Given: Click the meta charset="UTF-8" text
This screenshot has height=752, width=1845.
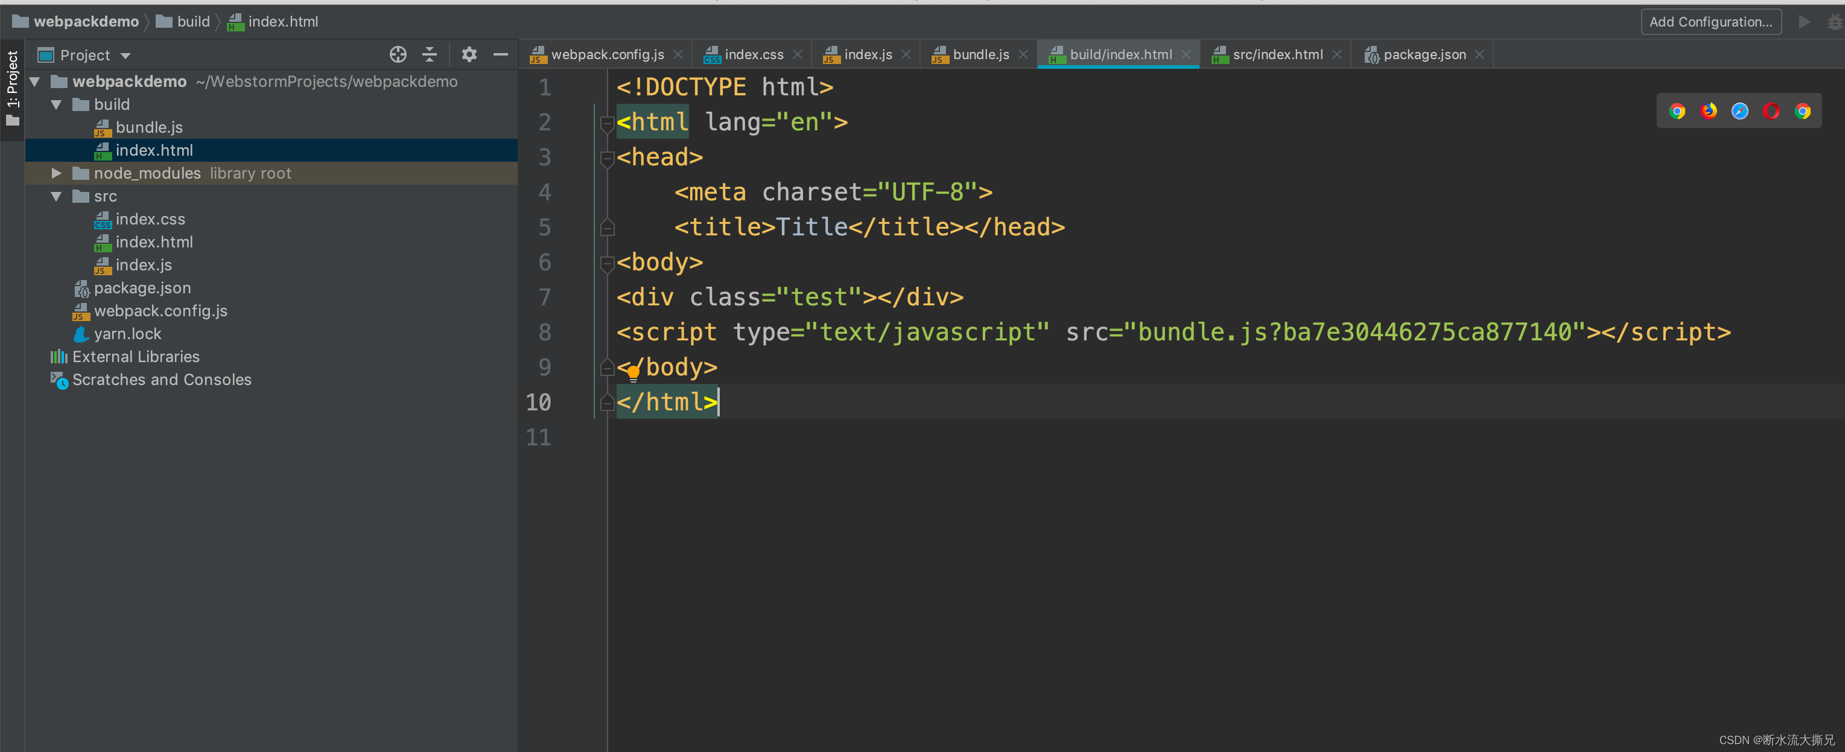Looking at the screenshot, I should point(834,192).
